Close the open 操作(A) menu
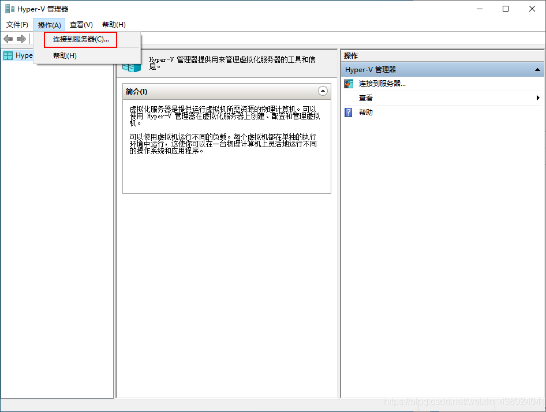This screenshot has height=412, width=546. pos(49,25)
